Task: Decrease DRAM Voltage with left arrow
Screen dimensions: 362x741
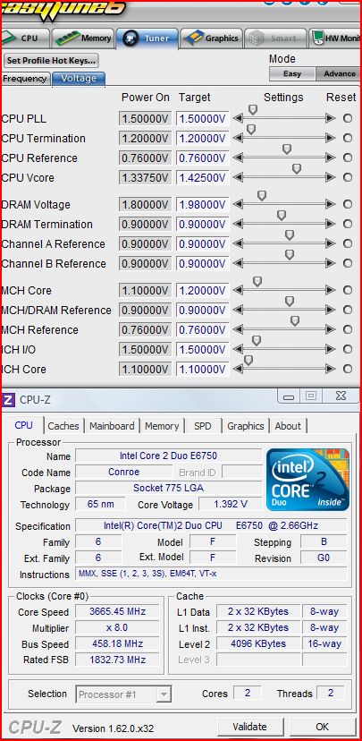Action: click(239, 205)
